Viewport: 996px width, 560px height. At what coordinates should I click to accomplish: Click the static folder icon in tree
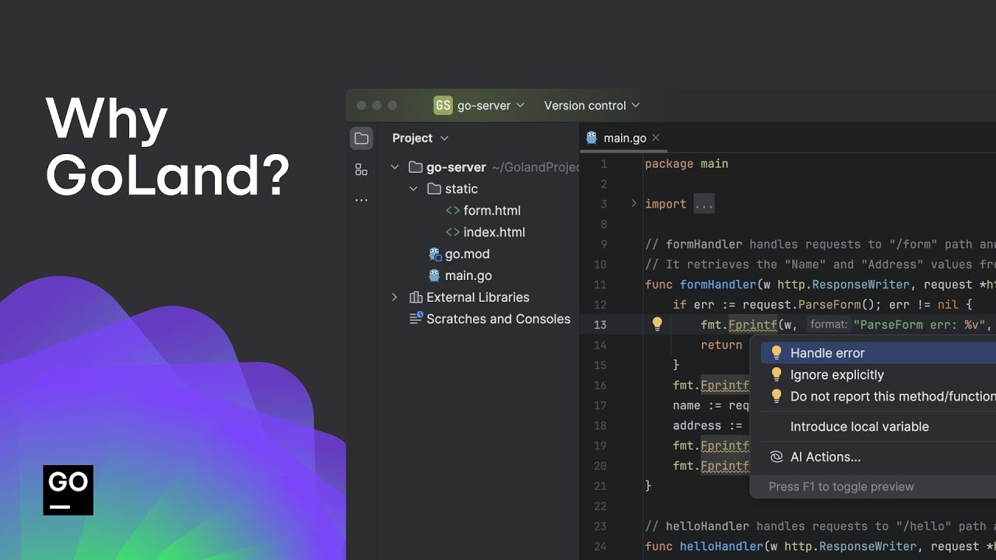coord(434,189)
